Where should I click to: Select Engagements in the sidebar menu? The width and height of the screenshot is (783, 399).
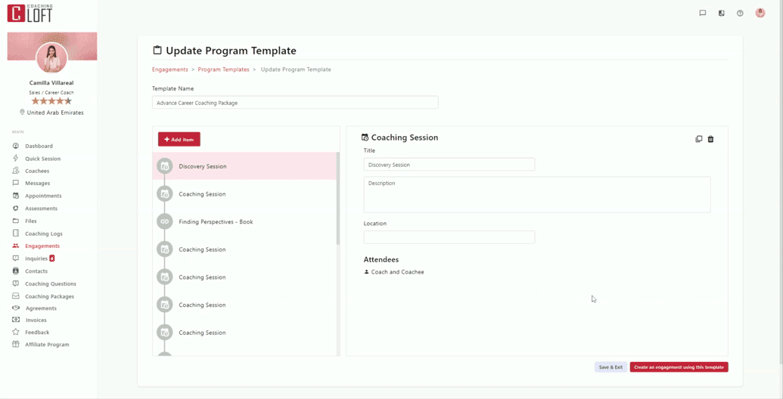42,246
